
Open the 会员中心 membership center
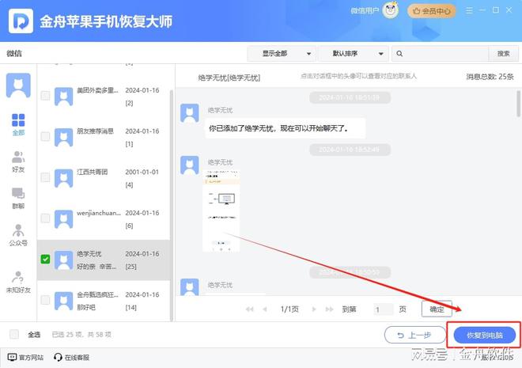coord(431,11)
